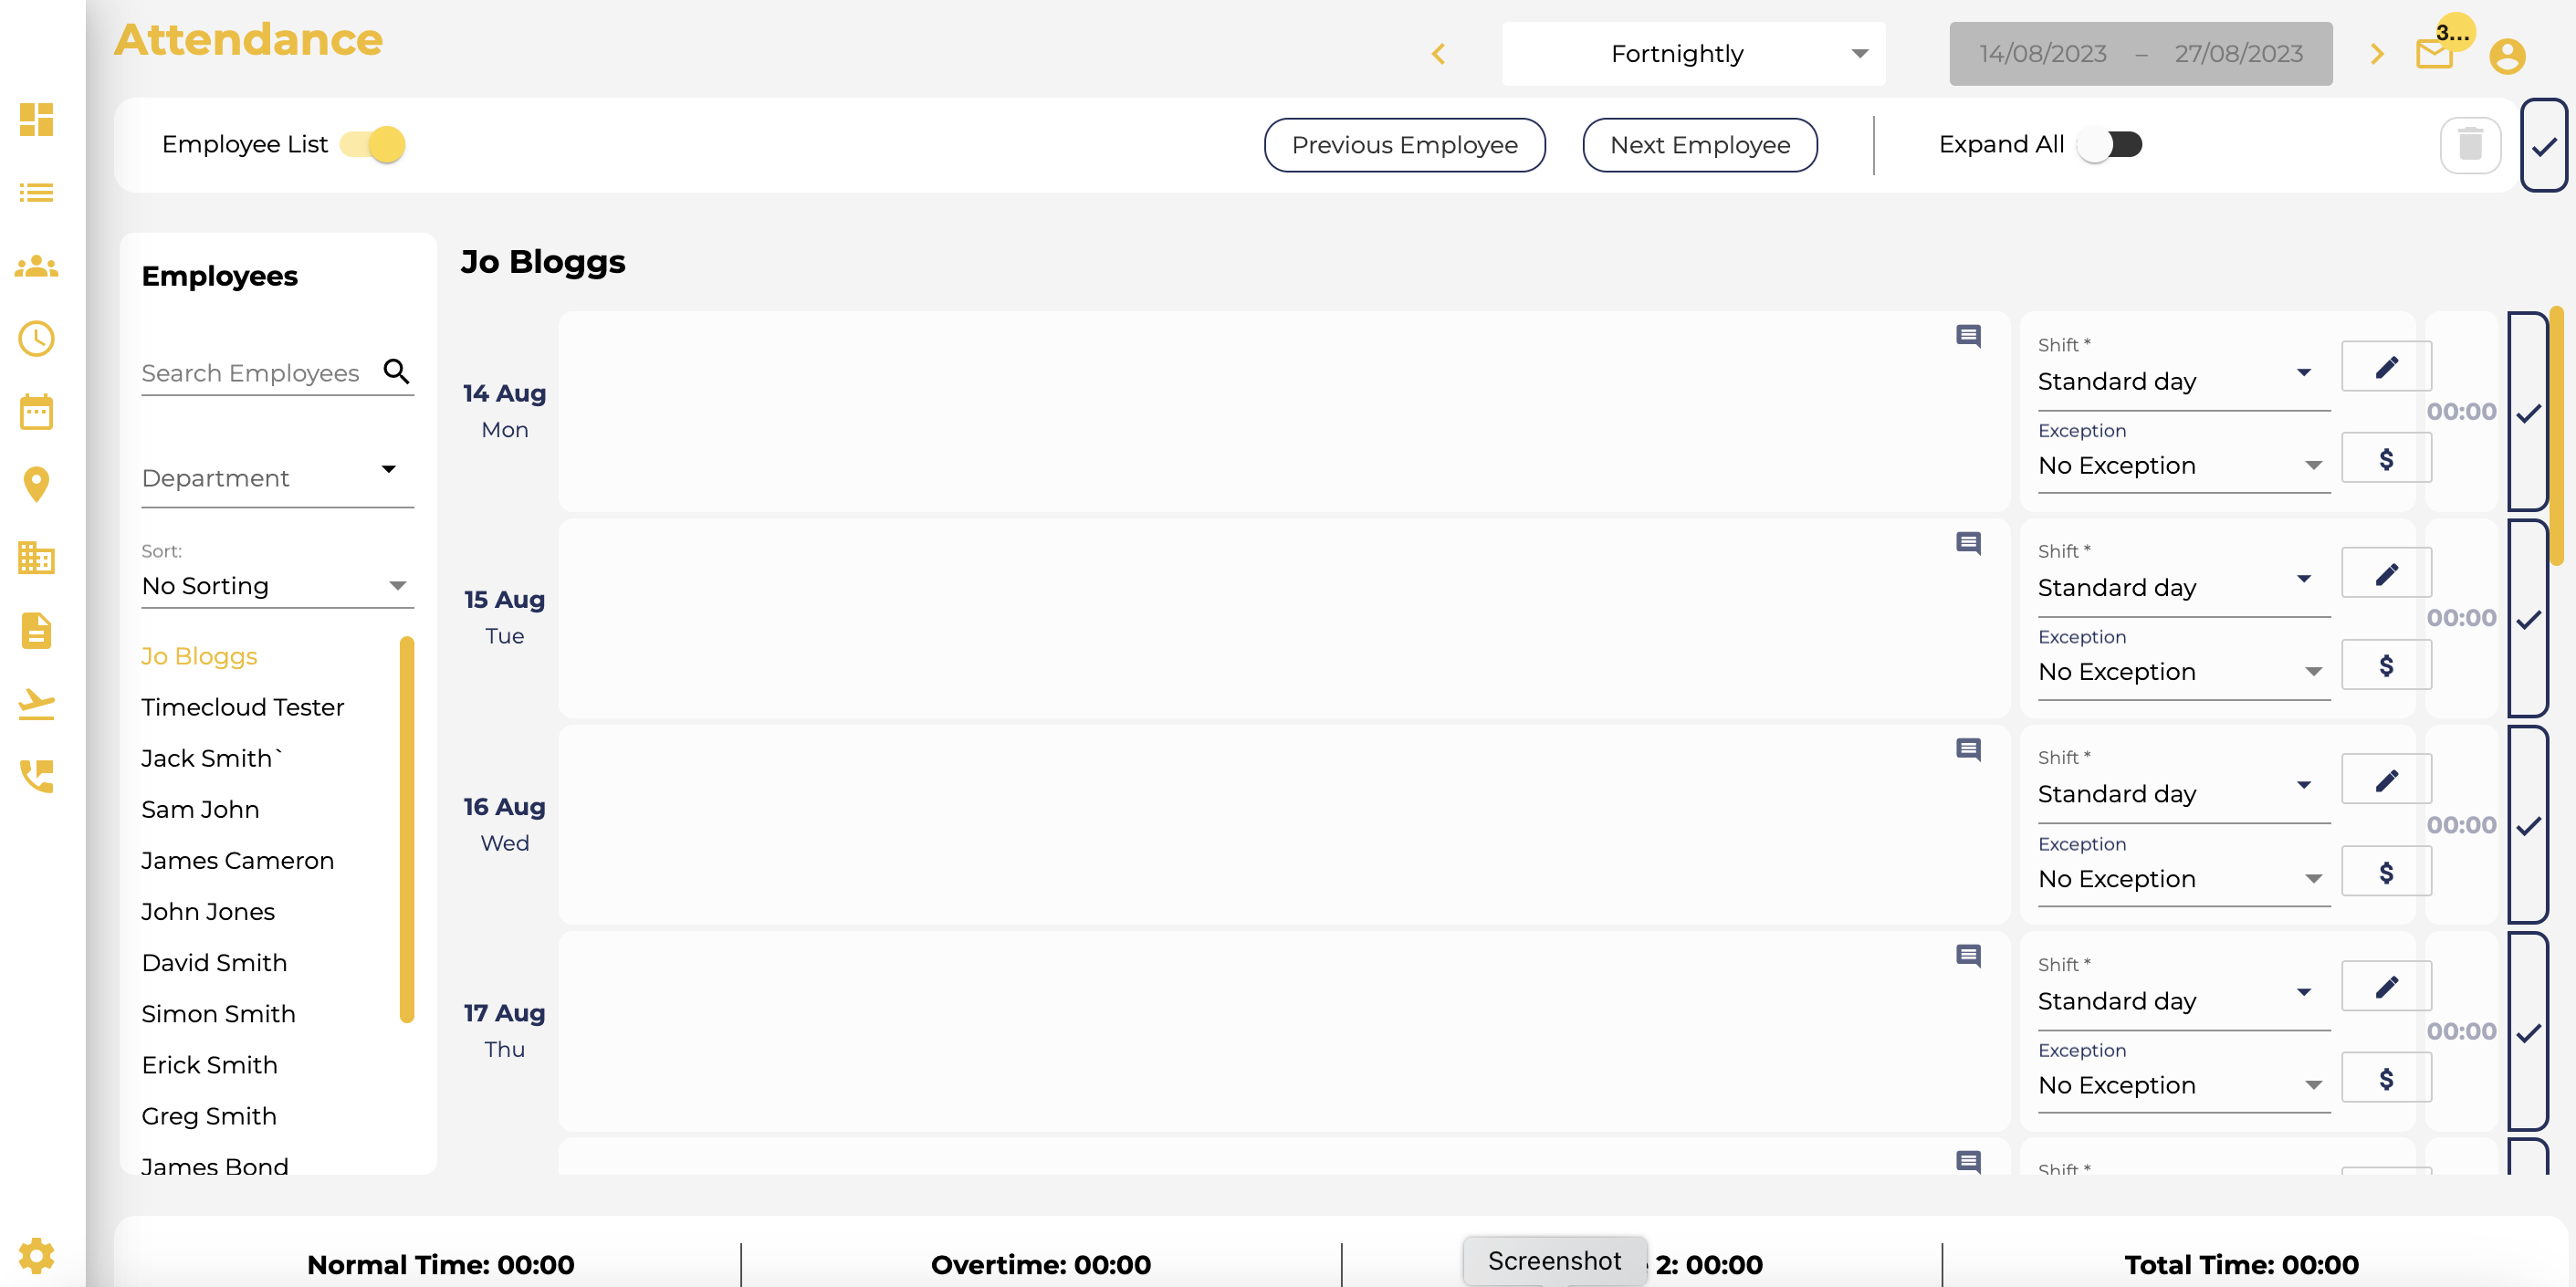This screenshot has width=2576, height=1287.
Task: Toggle the Employee List switch off
Action: 371,144
